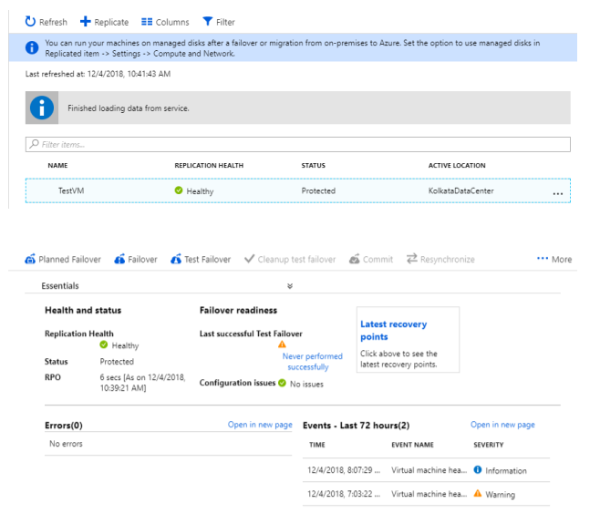Click the Commit button label
This screenshot has height=524, width=600.
[x=378, y=260]
